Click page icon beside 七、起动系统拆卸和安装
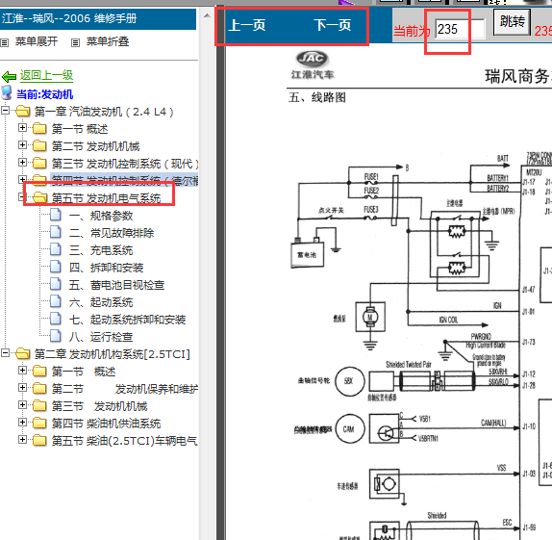Viewport: 552px width, 540px height. [55, 318]
